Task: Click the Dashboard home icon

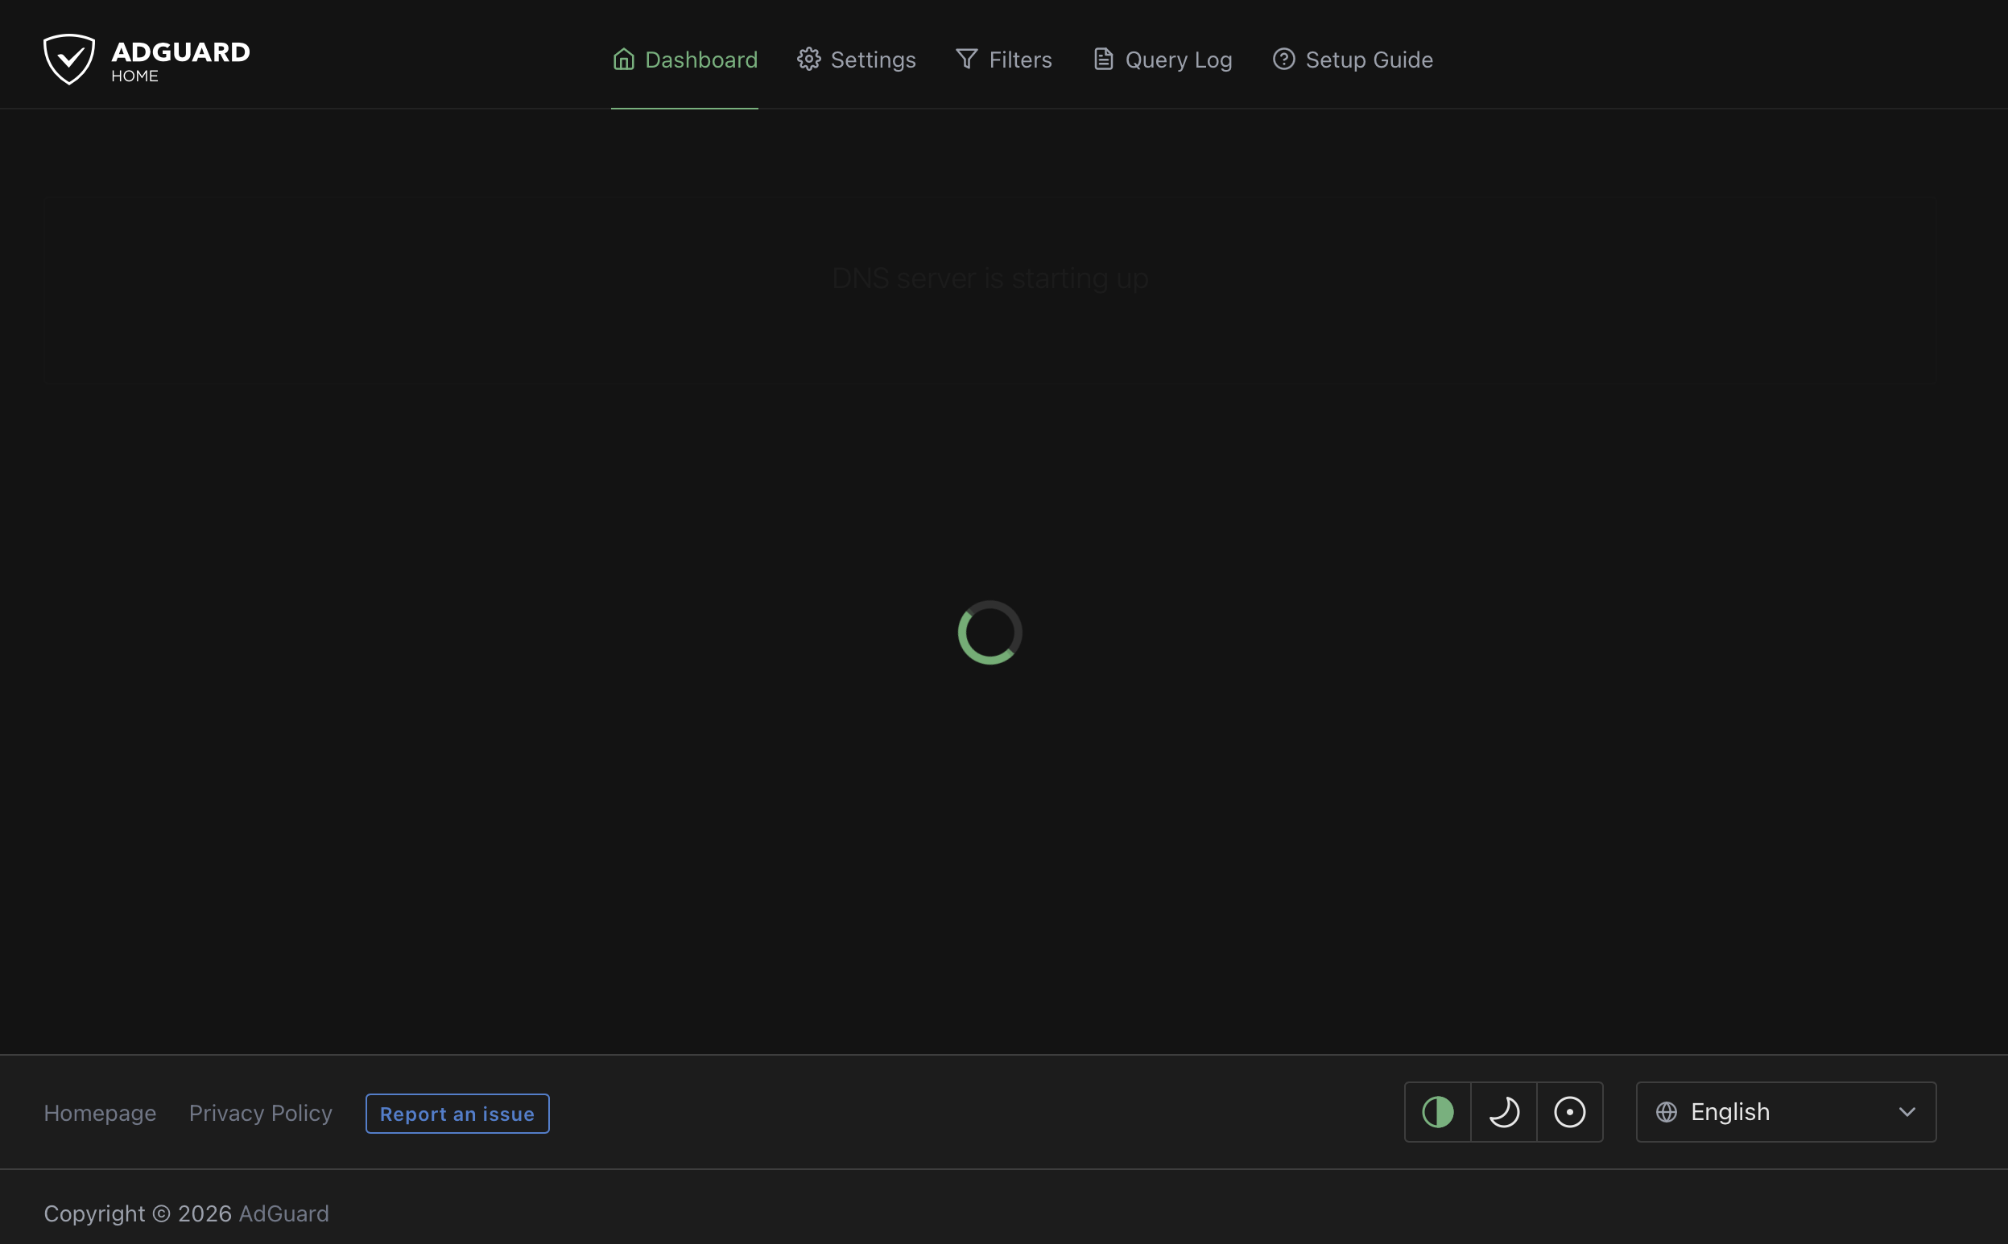Action: (x=623, y=60)
